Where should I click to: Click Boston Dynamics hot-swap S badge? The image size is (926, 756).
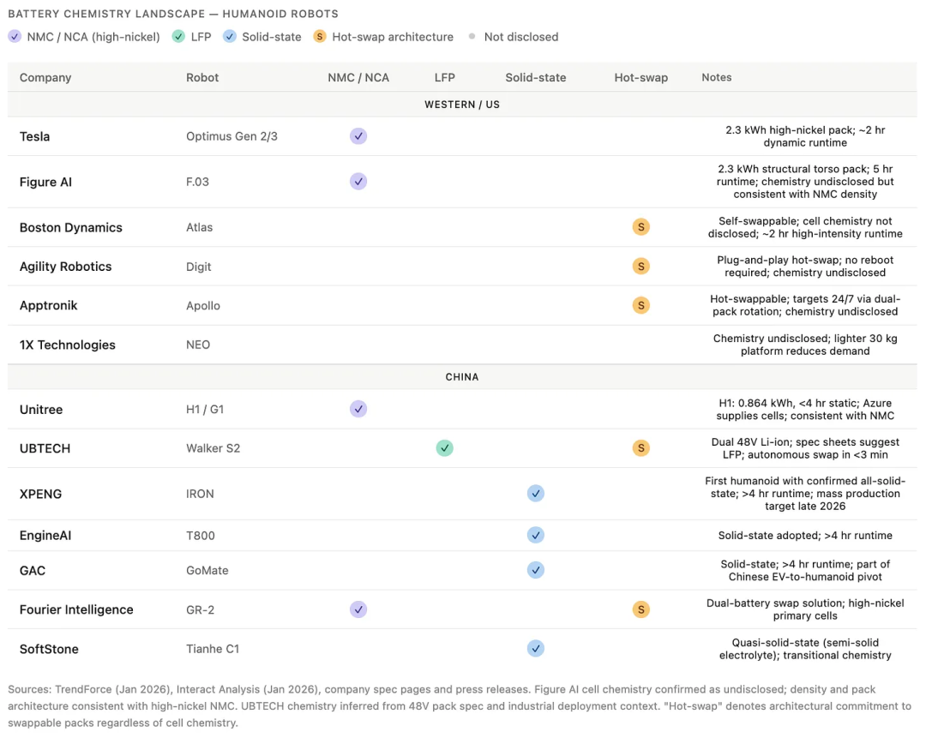tap(640, 227)
